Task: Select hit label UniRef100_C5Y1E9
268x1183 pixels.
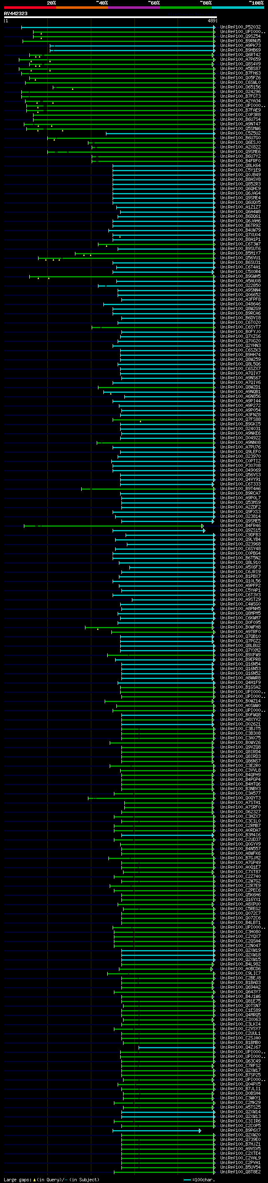Action: (x=240, y=170)
